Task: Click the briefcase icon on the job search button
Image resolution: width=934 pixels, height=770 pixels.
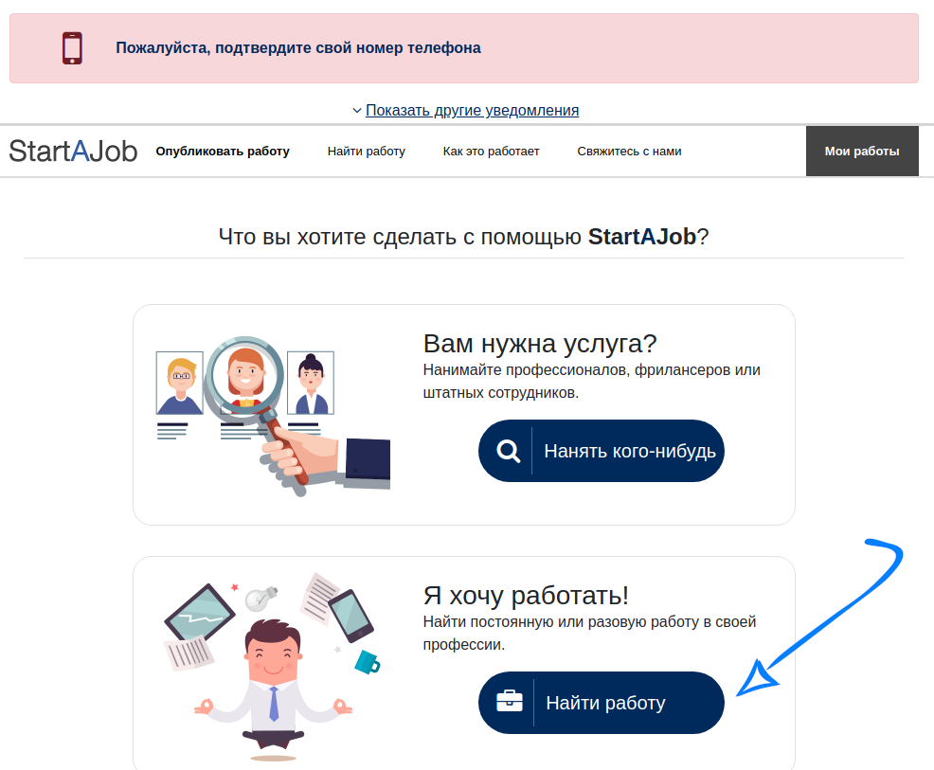Action: [x=510, y=702]
